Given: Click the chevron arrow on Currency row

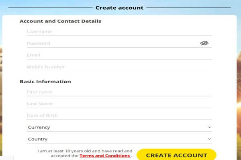Looking at the screenshot, I should click(209, 127).
